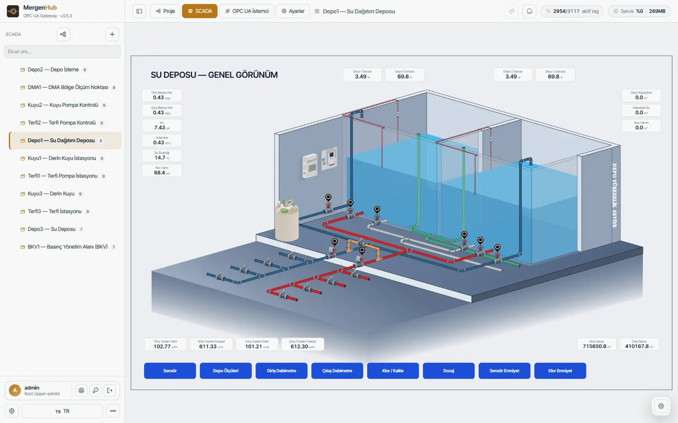Click the Servis %0 269MB status
Image resolution: width=678 pixels, height=423 pixels.
pos(639,11)
